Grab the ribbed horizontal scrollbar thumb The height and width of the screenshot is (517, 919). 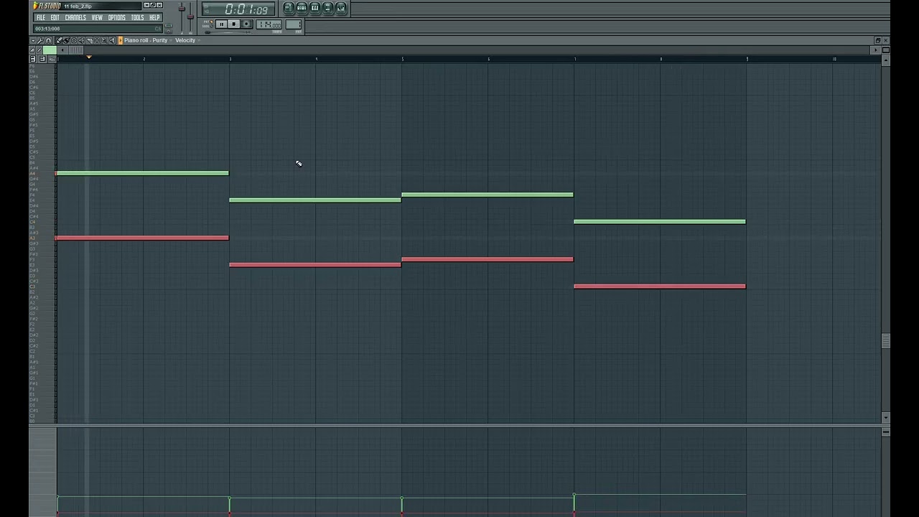pyautogui.click(x=76, y=50)
